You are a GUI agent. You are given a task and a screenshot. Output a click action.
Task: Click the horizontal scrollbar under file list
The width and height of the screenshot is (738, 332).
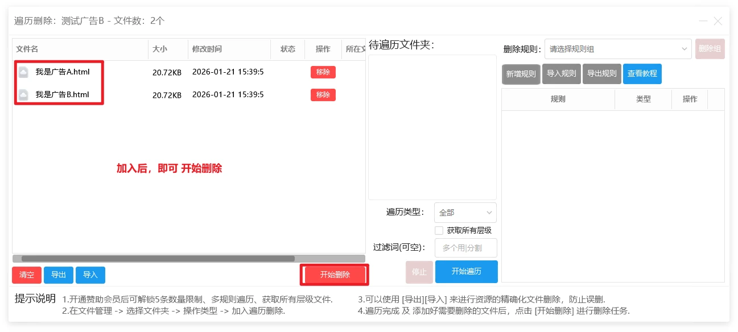click(x=158, y=259)
